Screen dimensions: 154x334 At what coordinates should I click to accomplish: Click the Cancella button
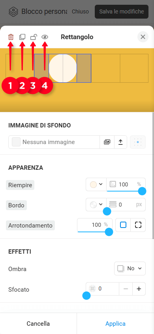click(38, 324)
